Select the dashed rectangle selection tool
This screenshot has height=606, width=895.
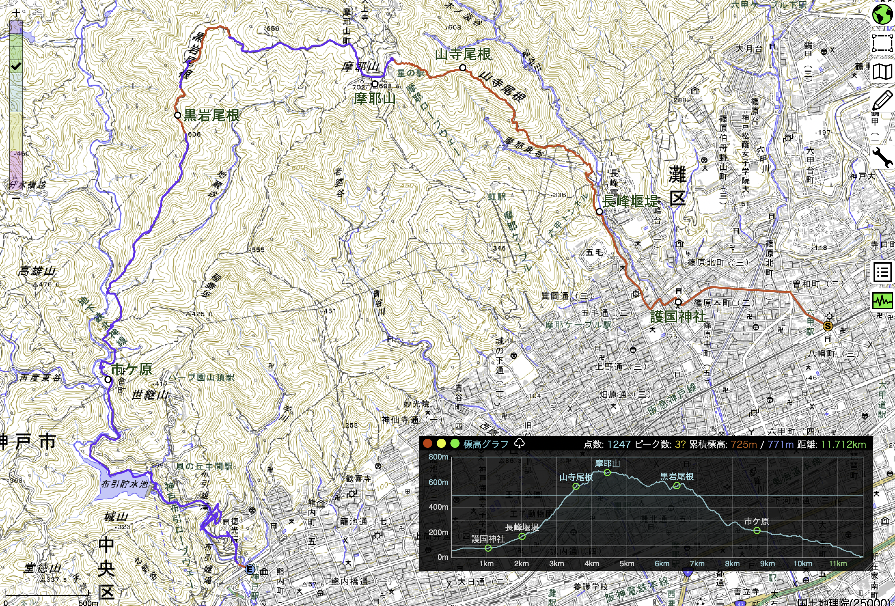(883, 43)
